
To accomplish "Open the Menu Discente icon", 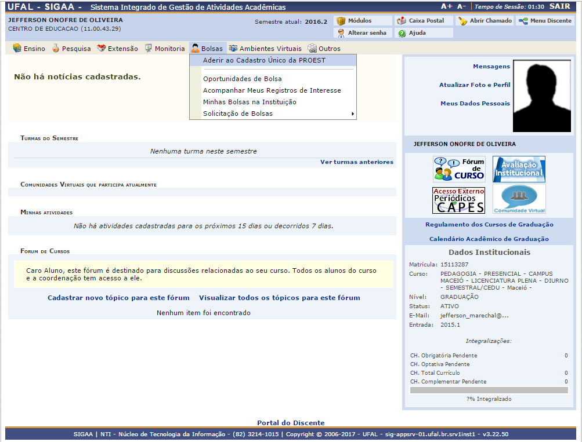I will [523, 21].
